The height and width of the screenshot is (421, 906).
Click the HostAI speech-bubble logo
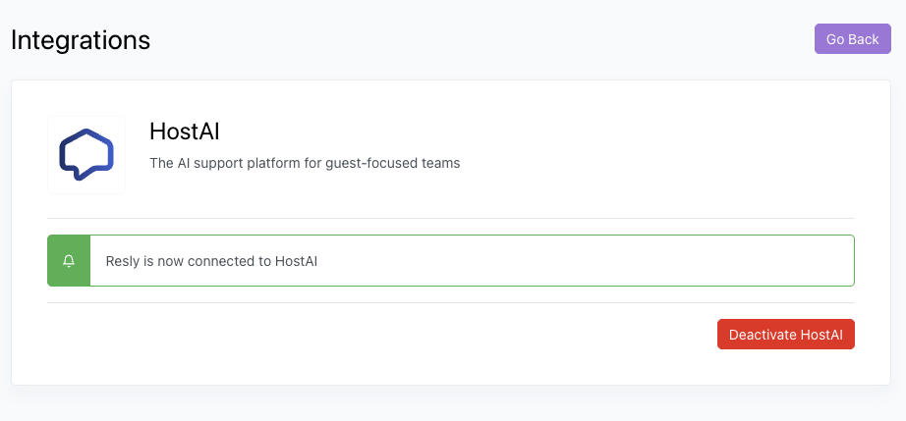coord(86,154)
